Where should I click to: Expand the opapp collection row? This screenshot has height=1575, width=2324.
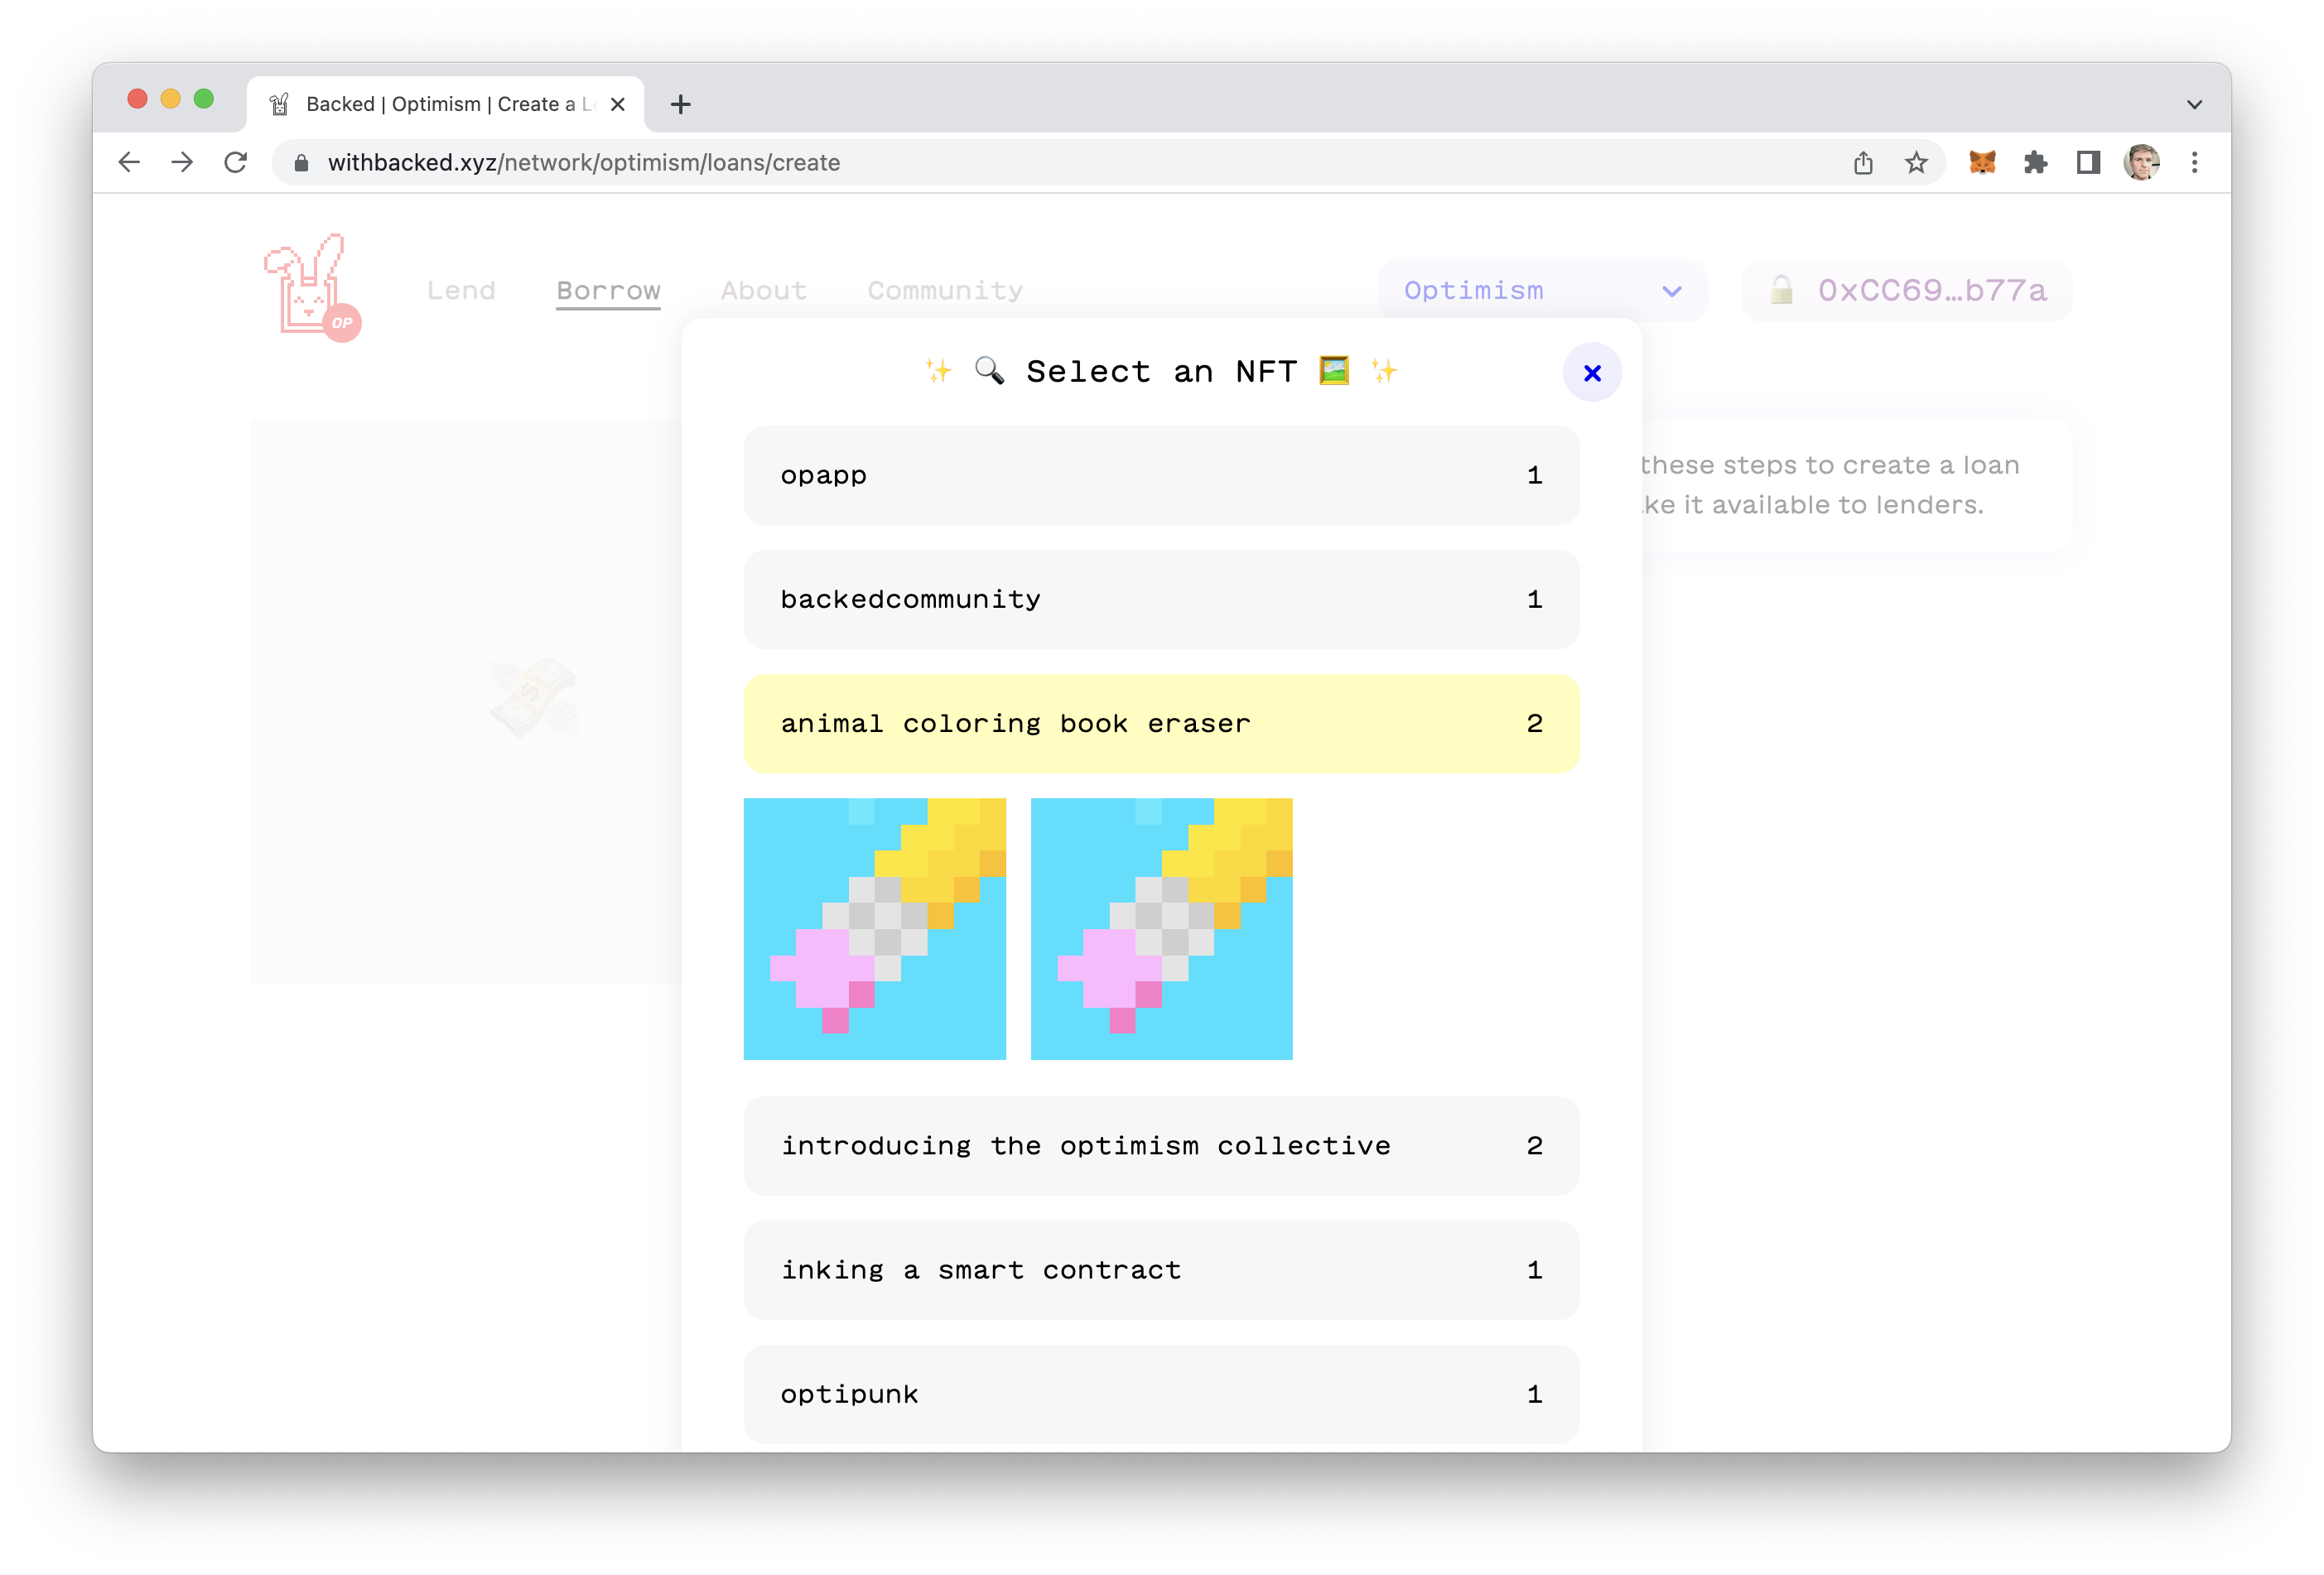1161,475
